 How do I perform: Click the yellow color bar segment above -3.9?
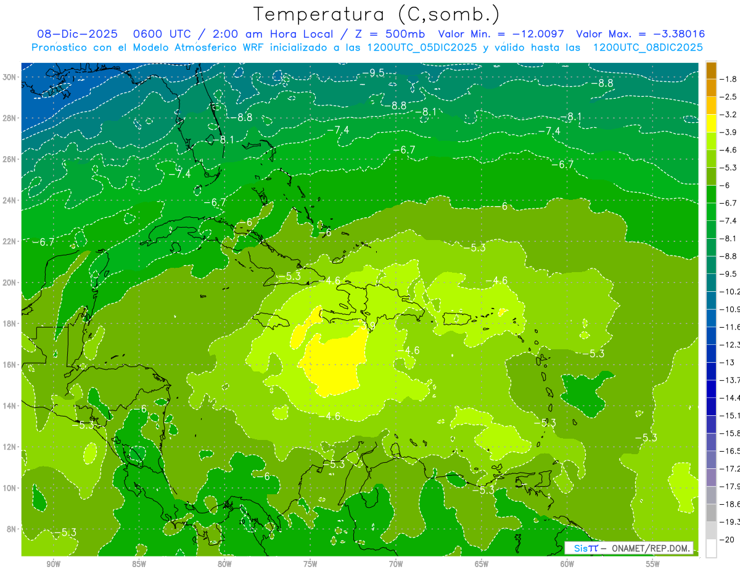711,123
